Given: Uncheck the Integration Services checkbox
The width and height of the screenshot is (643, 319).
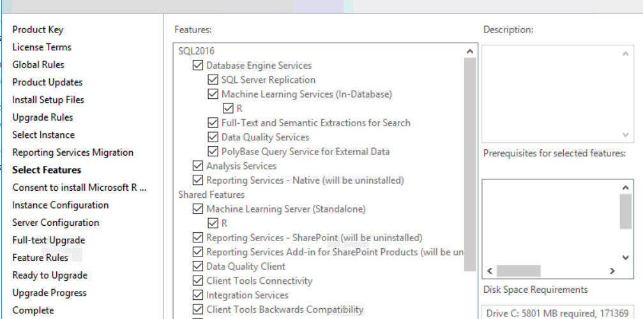Looking at the screenshot, I should pyautogui.click(x=198, y=295).
